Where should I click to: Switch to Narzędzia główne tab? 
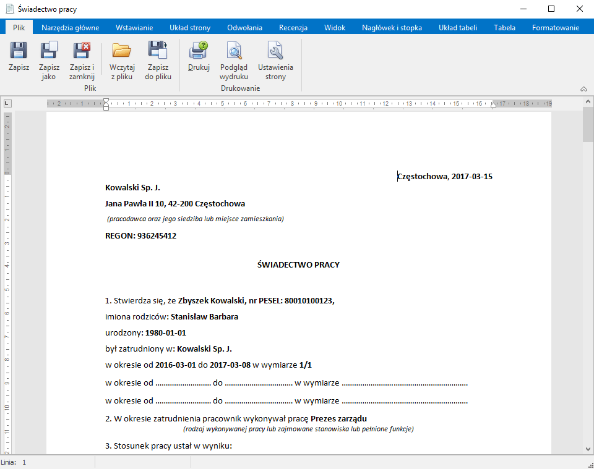click(x=70, y=27)
